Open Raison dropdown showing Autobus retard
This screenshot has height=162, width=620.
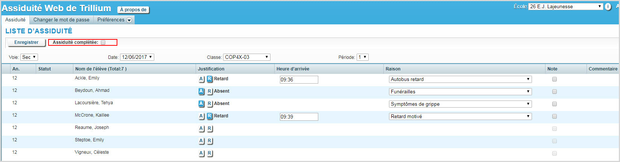pyautogui.click(x=460, y=79)
